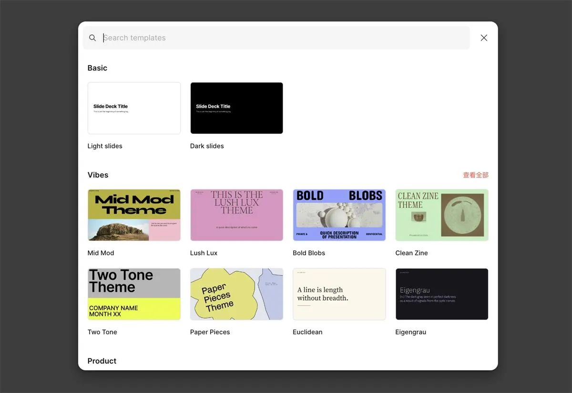Select the Light slides template thumbnail

click(134, 108)
